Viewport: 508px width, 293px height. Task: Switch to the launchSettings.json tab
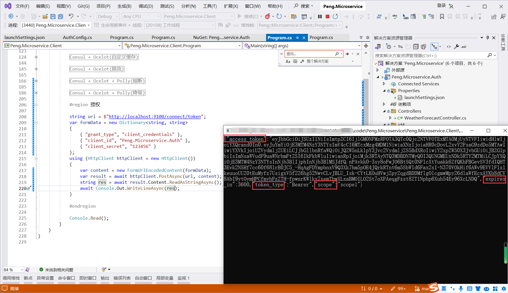(24, 38)
